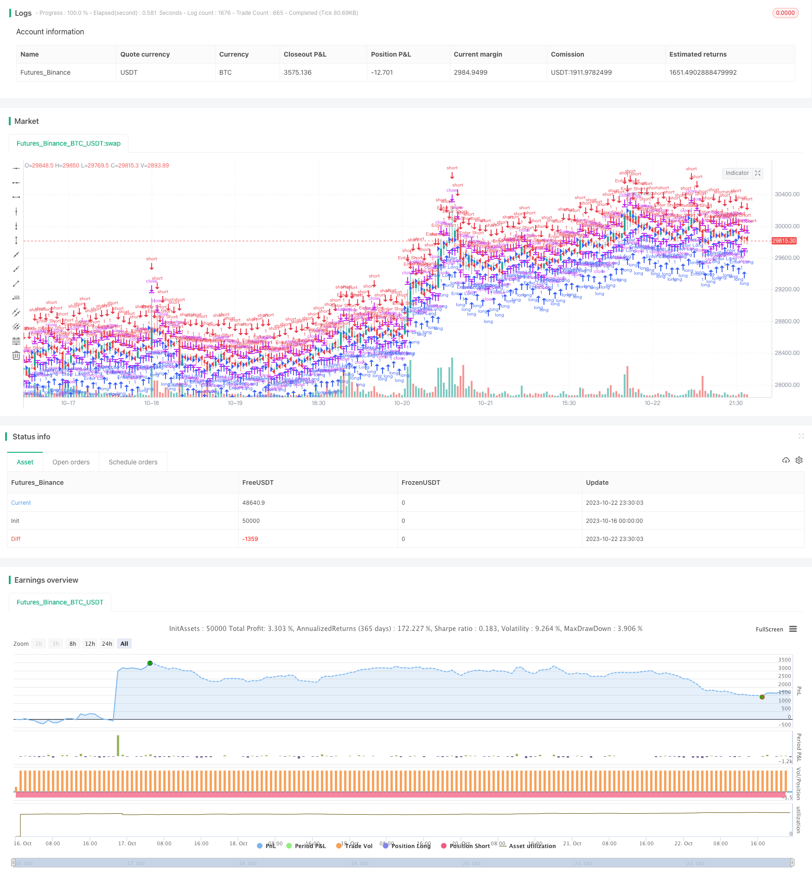Switch to the Open orders tab
812x881 pixels.
click(x=71, y=462)
